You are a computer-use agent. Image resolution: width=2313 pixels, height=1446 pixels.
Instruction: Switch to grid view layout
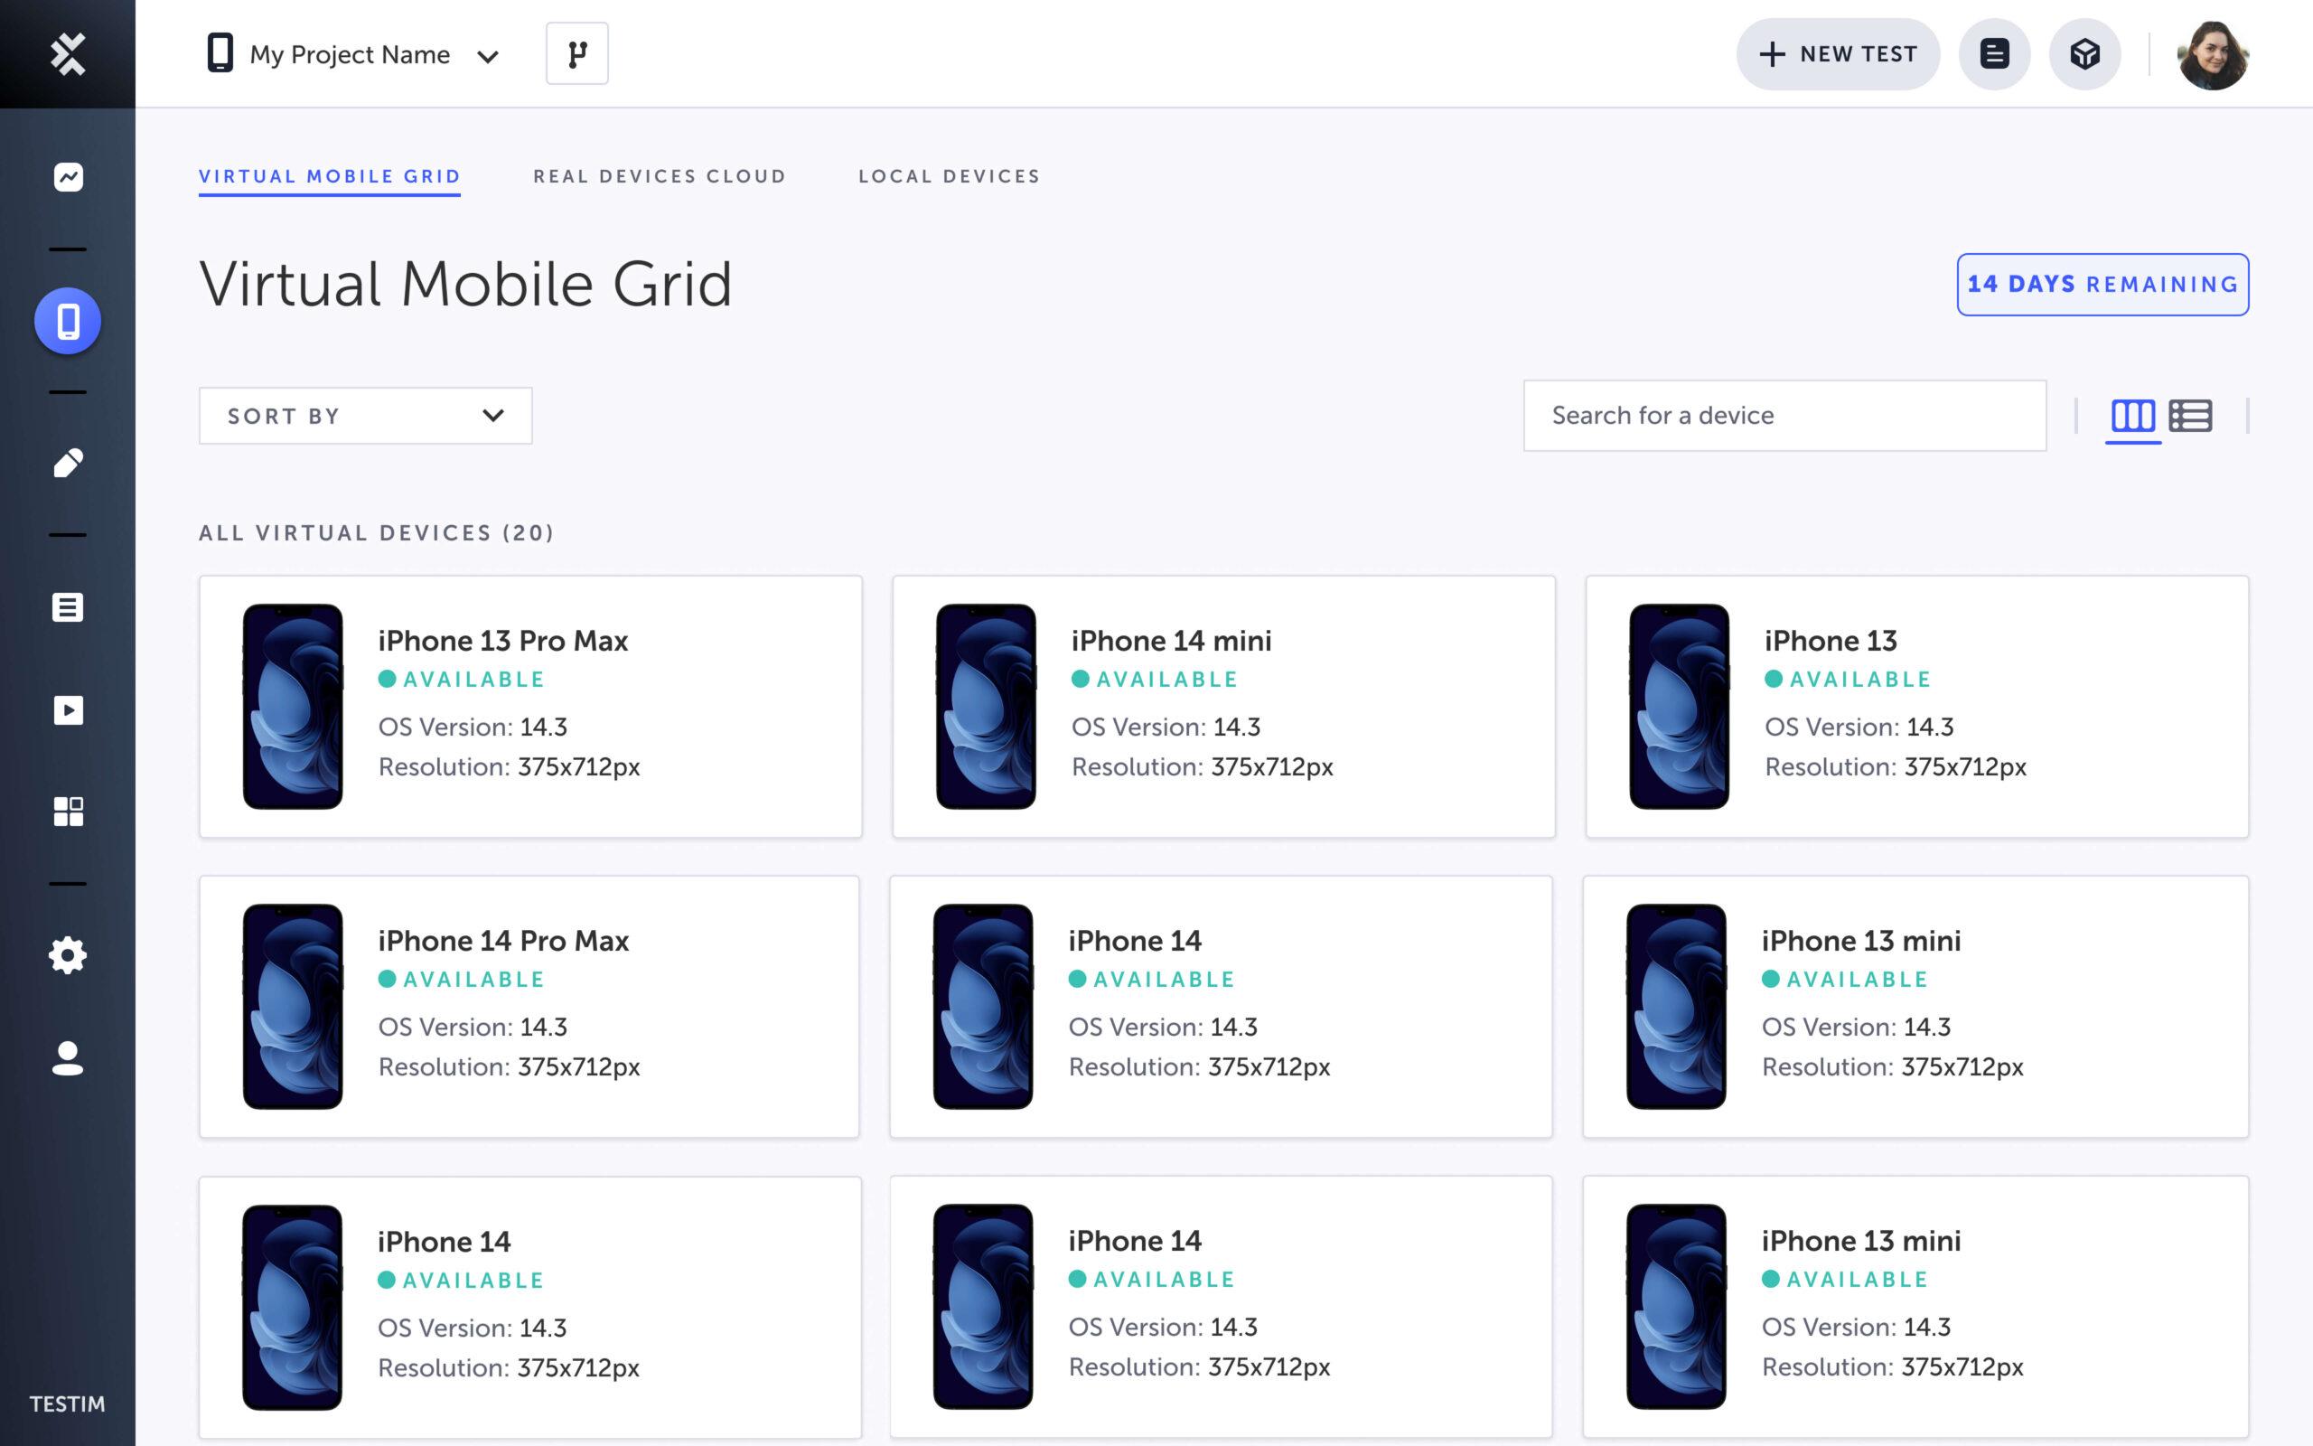(x=2134, y=415)
